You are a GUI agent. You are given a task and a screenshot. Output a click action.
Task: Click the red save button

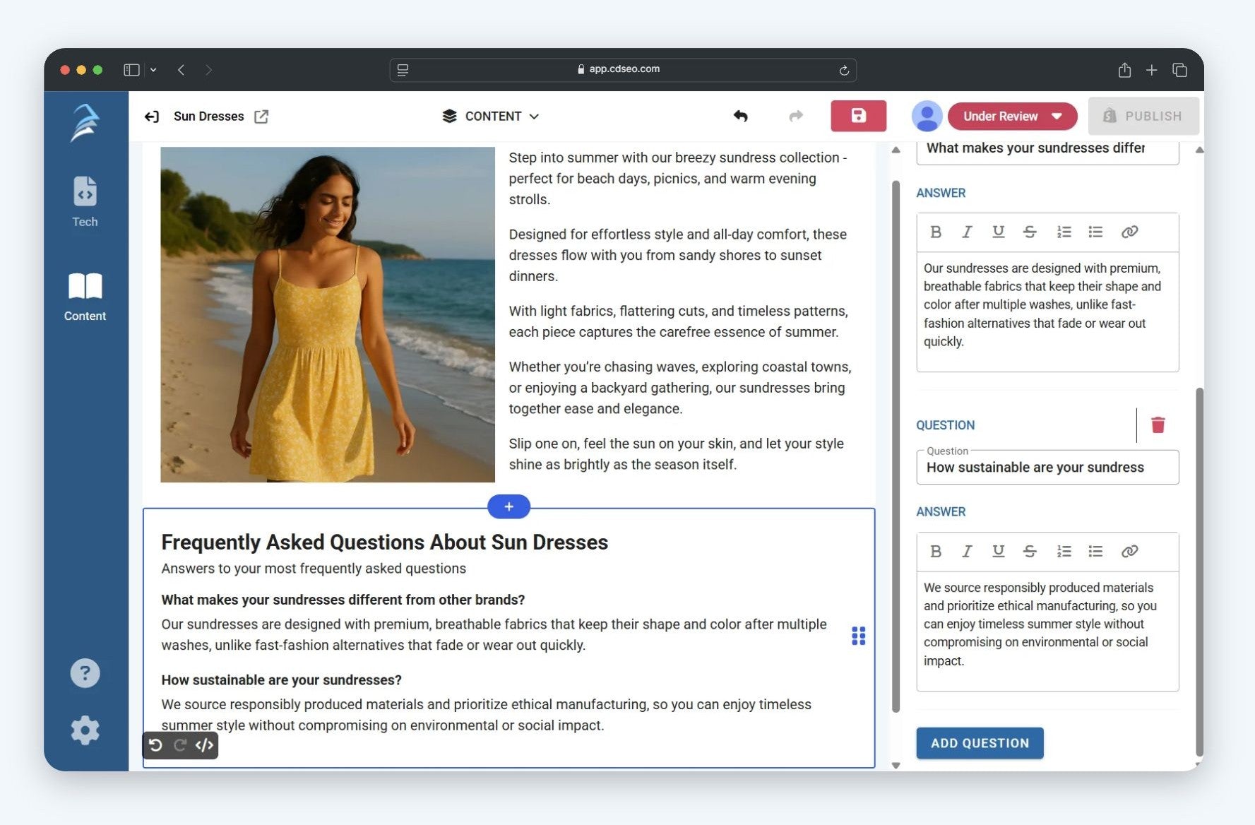pos(858,116)
